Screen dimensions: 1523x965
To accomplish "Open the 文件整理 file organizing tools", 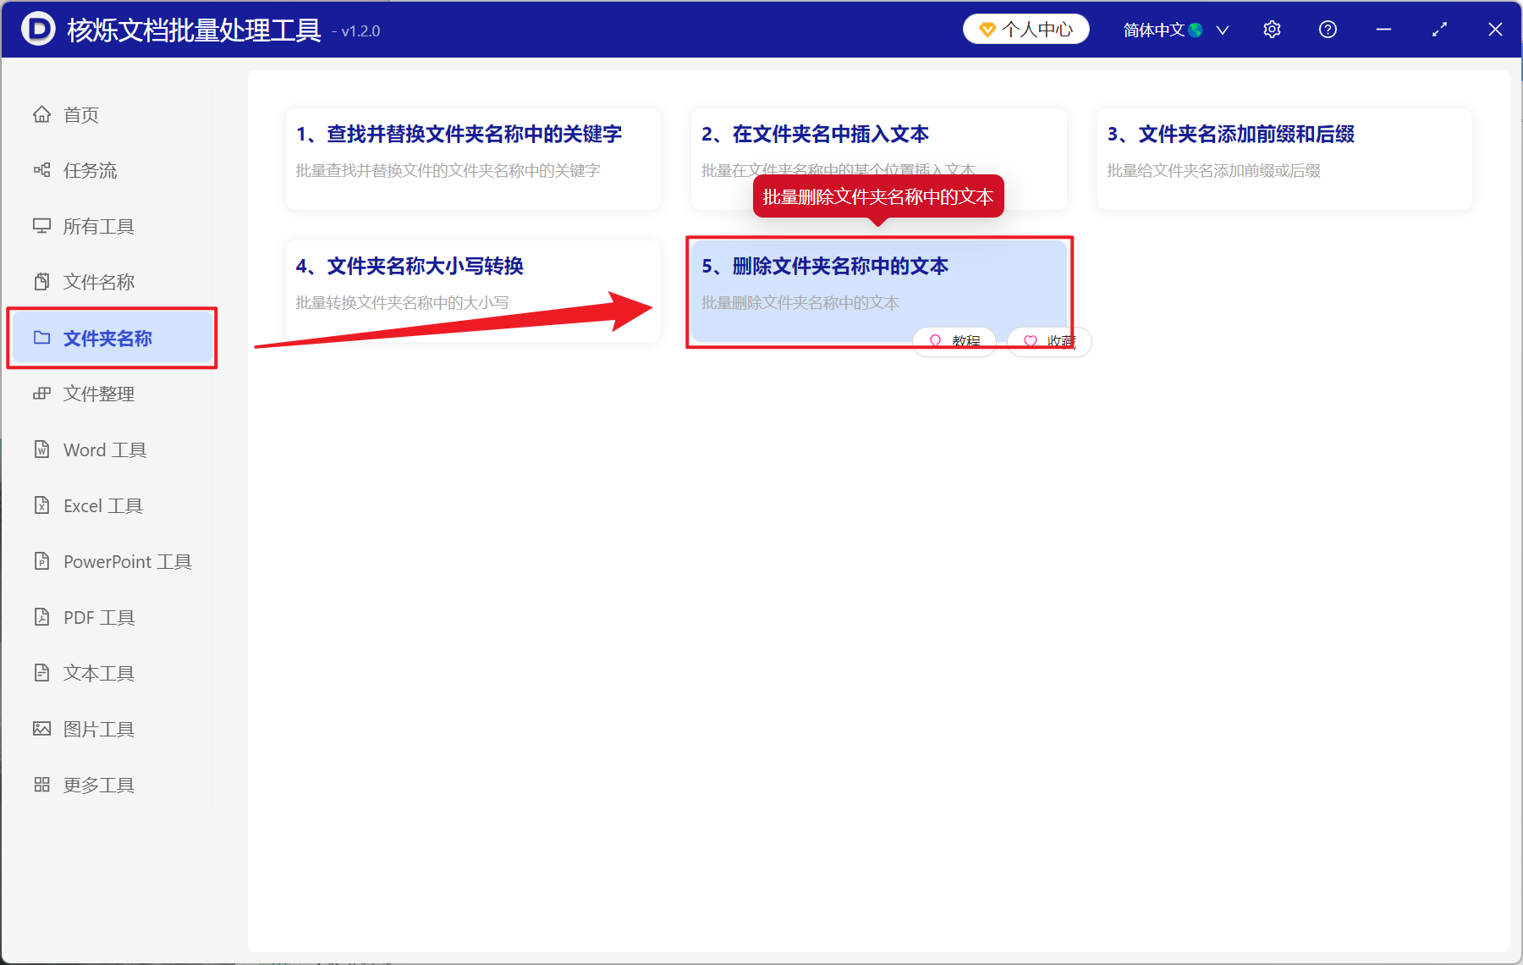I will [42, 393].
